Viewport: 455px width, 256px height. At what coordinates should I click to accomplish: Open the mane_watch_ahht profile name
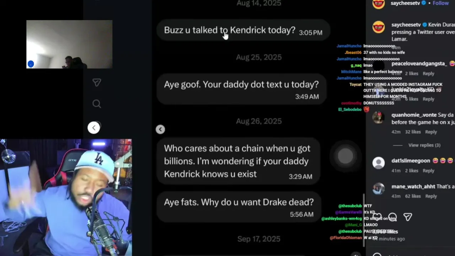[413, 187]
